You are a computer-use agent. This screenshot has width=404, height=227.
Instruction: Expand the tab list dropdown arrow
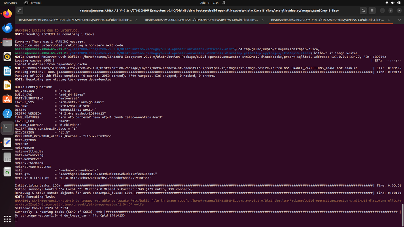click(x=400, y=20)
